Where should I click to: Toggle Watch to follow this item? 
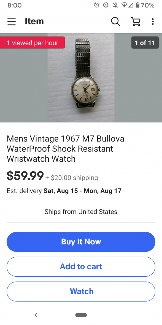point(81,291)
